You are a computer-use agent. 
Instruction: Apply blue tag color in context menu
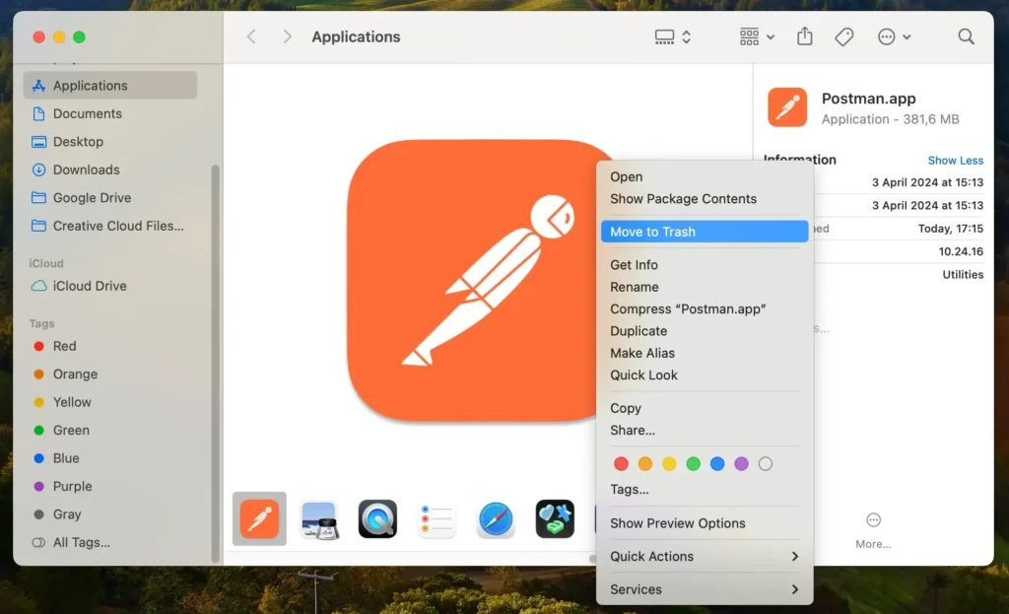(717, 463)
